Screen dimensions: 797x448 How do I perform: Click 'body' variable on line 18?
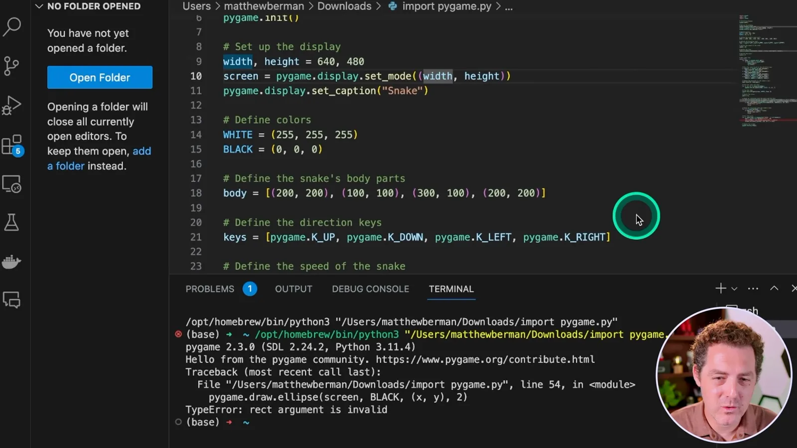235,193
